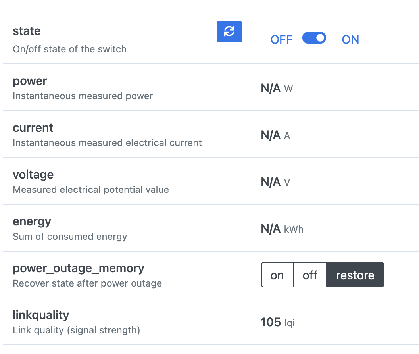The width and height of the screenshot is (419, 354).
Task: Click the power property name
Action: (30, 81)
